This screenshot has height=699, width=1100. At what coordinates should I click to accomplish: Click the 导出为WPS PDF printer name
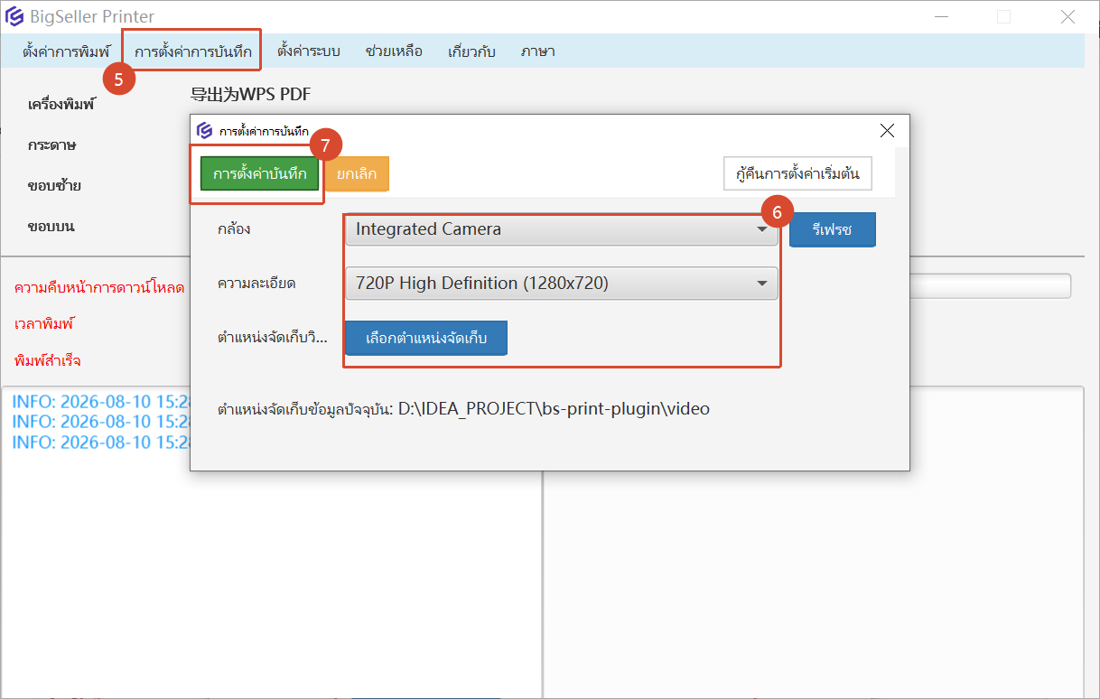pos(251,95)
